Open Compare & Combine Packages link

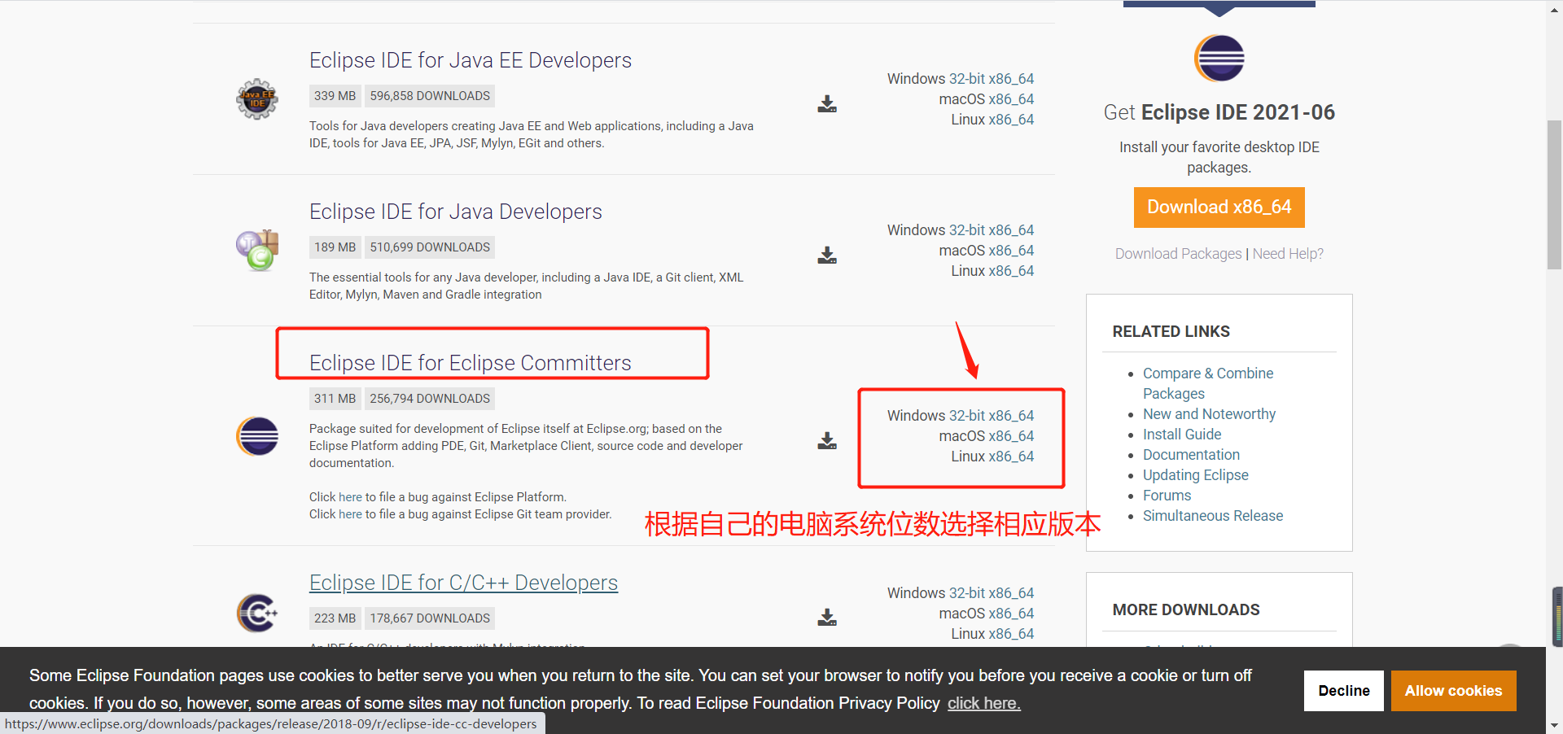coord(1208,383)
